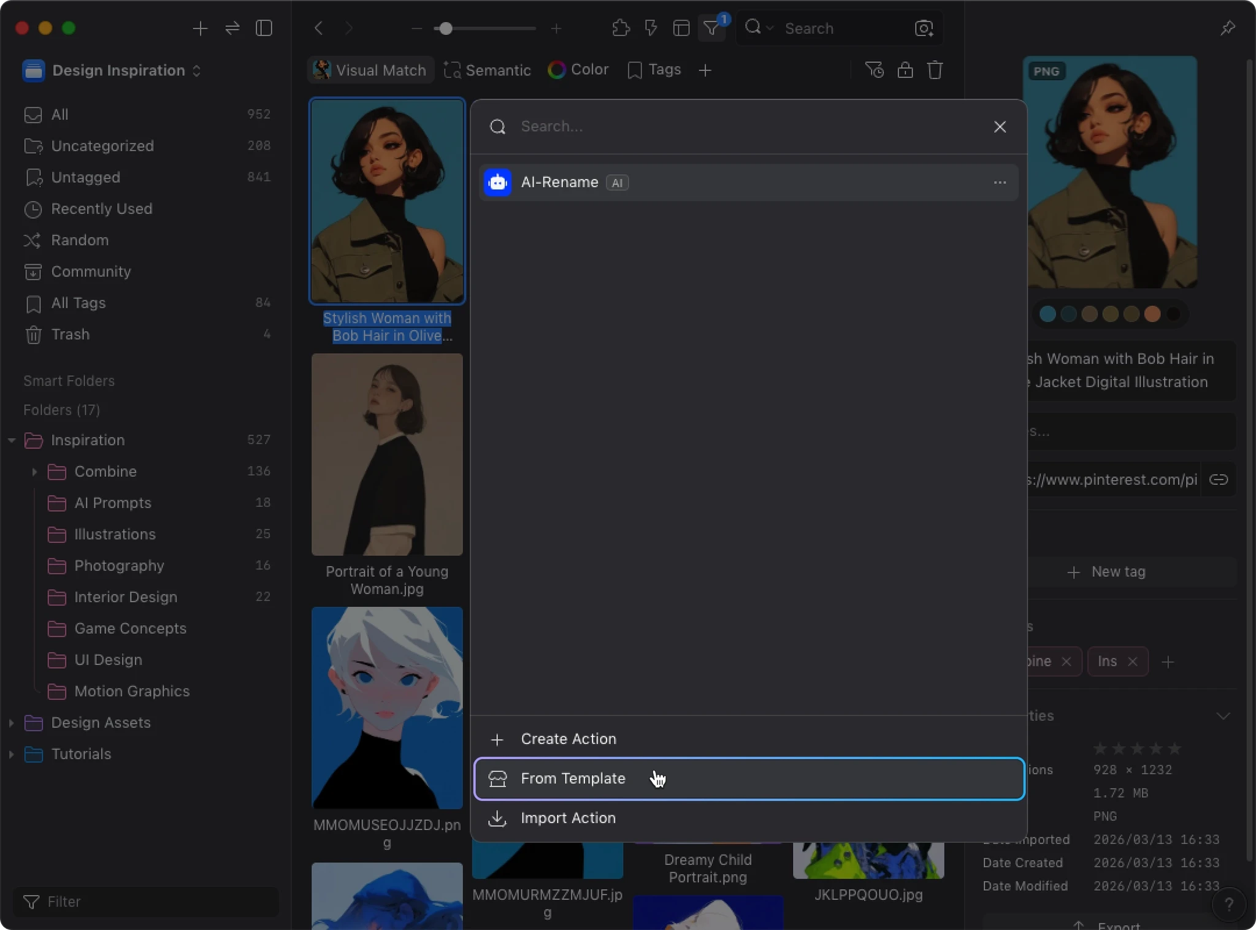The image size is (1256, 930).
Task: Click the lock icon in filter bar
Action: pyautogui.click(x=905, y=71)
